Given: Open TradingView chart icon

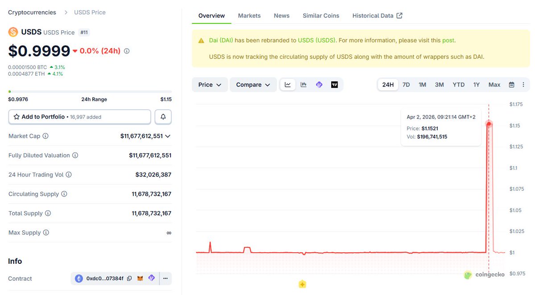Looking at the screenshot, I should (x=334, y=85).
